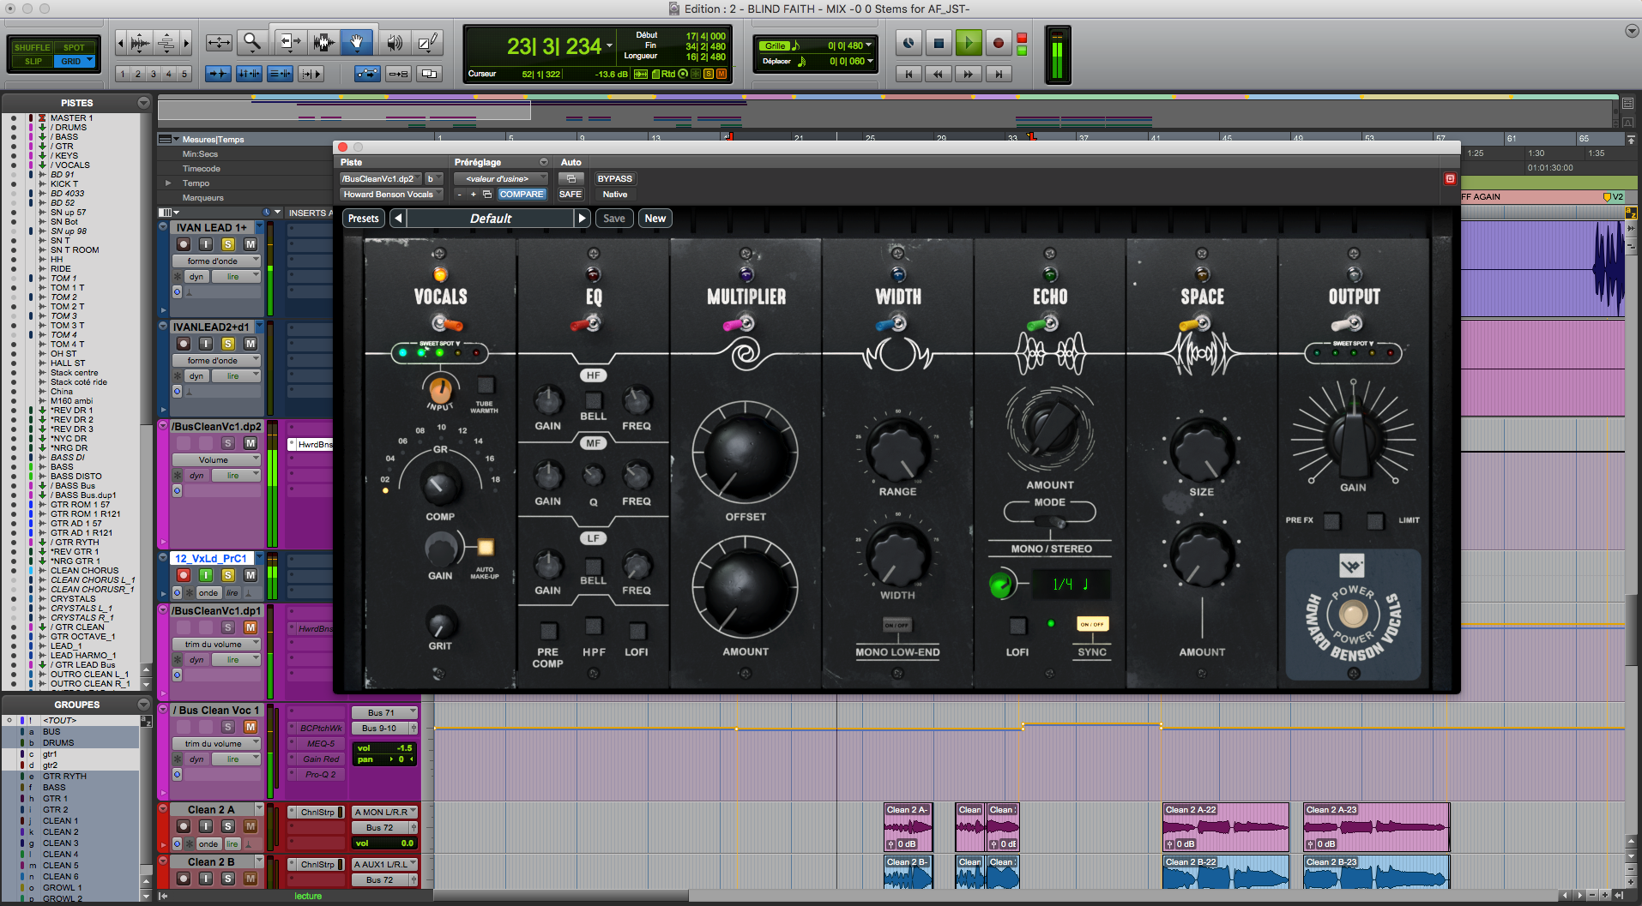Open the Bus 71 output selector on Bus Clean Voc 1
This screenshot has height=906, width=1642.
click(384, 711)
